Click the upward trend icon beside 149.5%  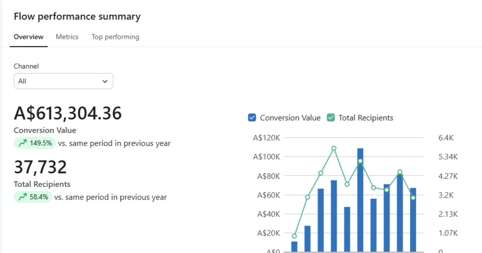tap(22, 143)
